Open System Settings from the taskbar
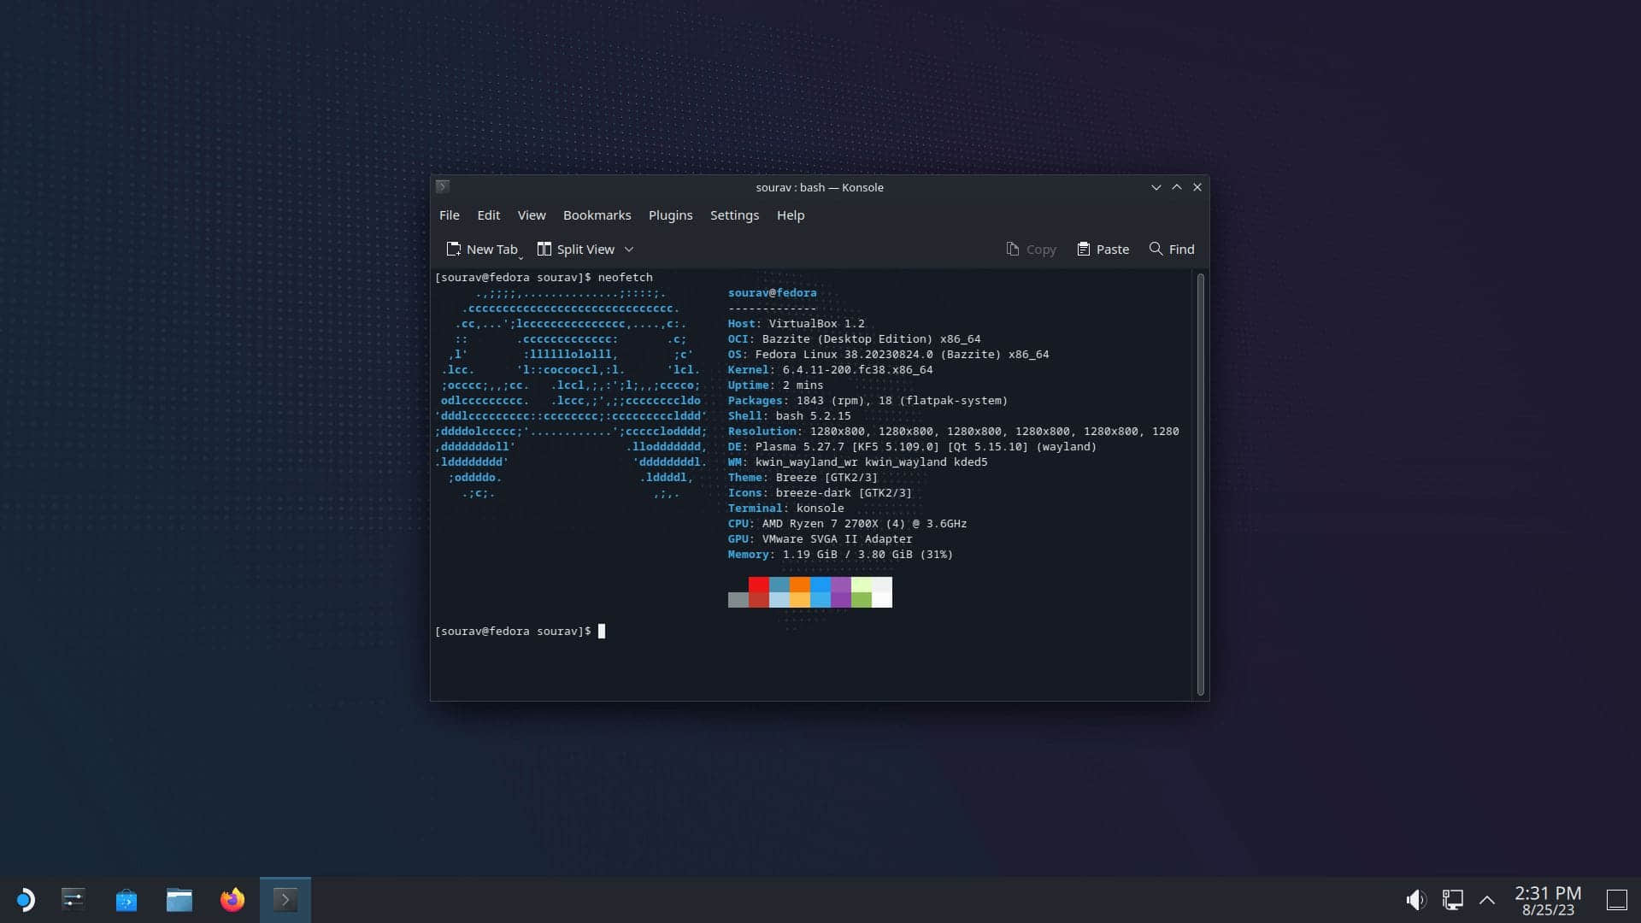Image resolution: width=1641 pixels, height=923 pixels. coord(74,900)
